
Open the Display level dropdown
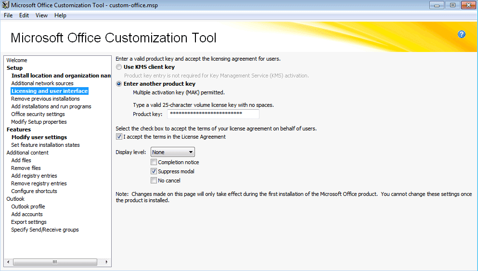172,152
